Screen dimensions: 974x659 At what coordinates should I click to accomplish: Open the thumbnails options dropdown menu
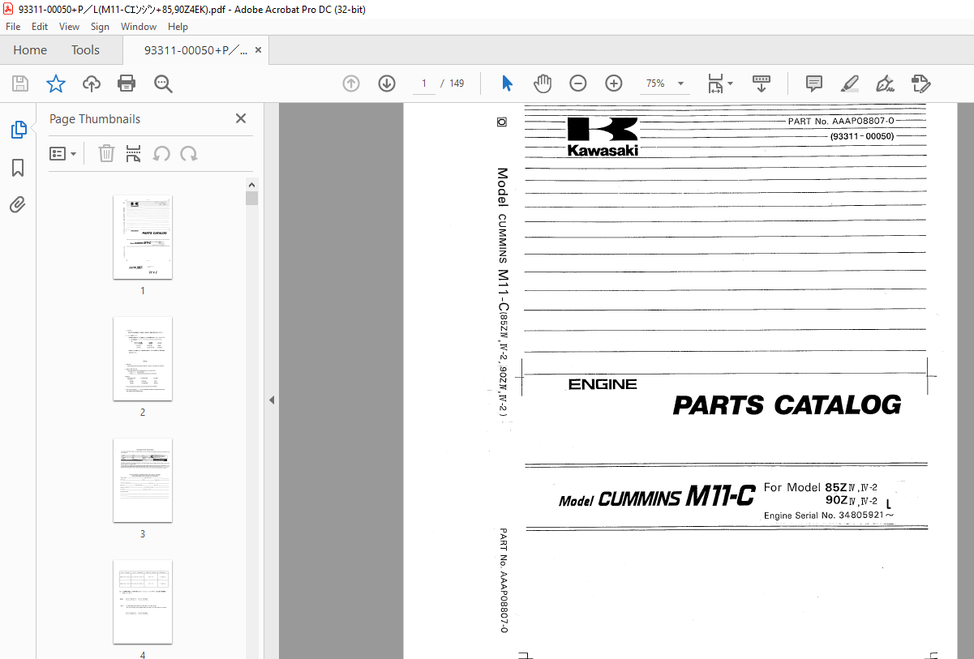(63, 153)
